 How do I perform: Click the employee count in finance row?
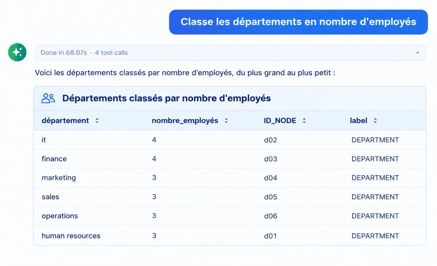point(154,159)
